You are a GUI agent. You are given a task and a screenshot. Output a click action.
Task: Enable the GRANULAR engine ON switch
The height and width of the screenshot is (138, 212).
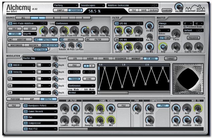(x=62, y=40)
